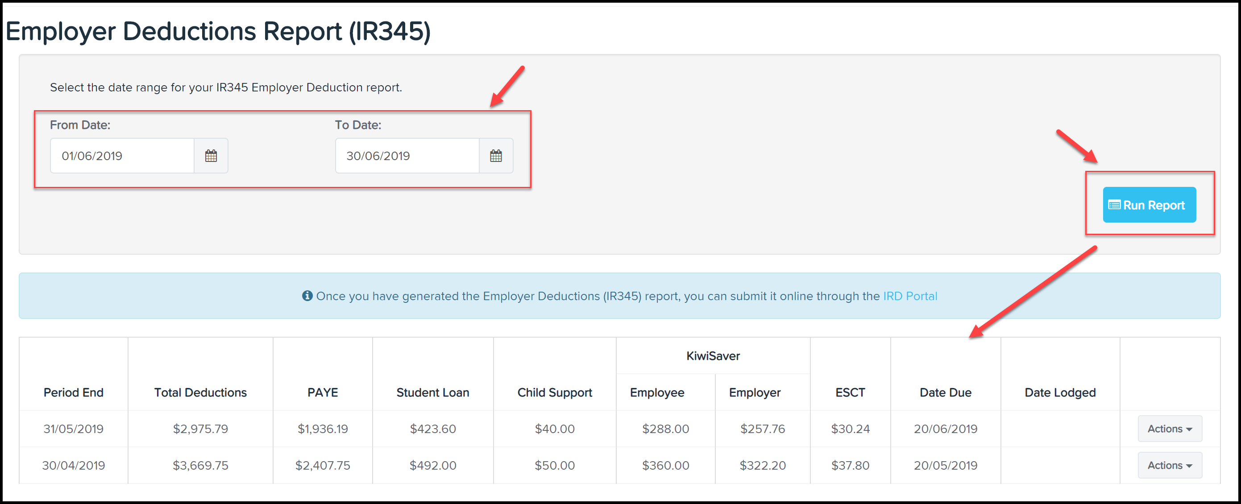The width and height of the screenshot is (1241, 504).
Task: Click child support amount $40.00
Action: (555, 429)
